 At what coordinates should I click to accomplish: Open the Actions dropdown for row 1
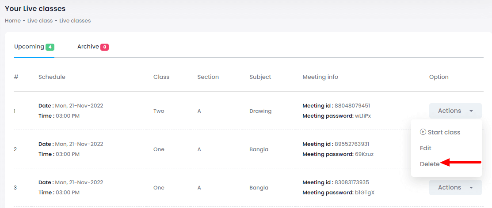[x=455, y=111]
